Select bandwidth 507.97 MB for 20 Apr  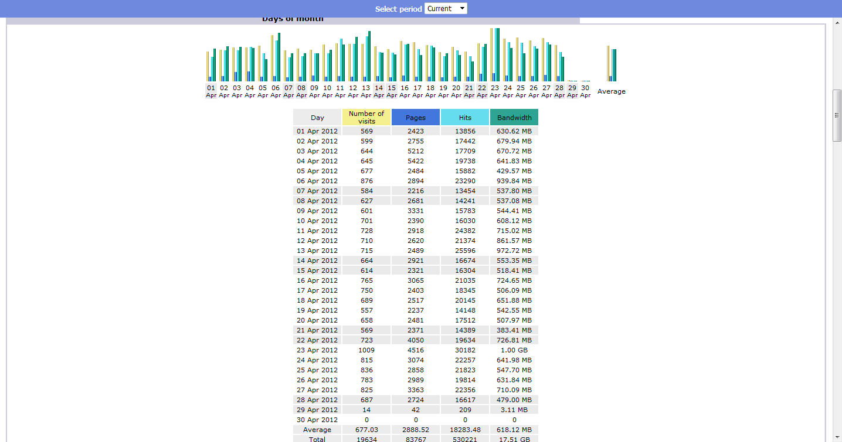[514, 320]
